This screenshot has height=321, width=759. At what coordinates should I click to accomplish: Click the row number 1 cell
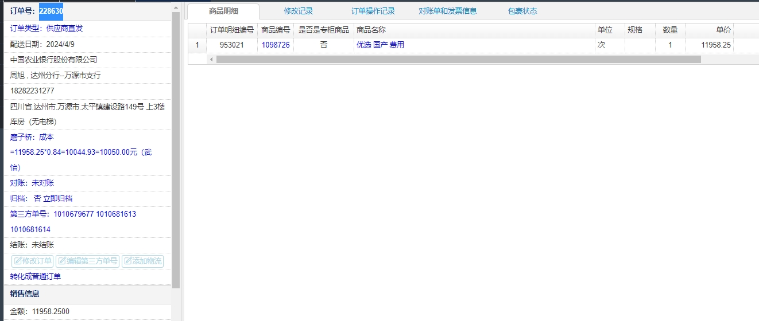197,45
